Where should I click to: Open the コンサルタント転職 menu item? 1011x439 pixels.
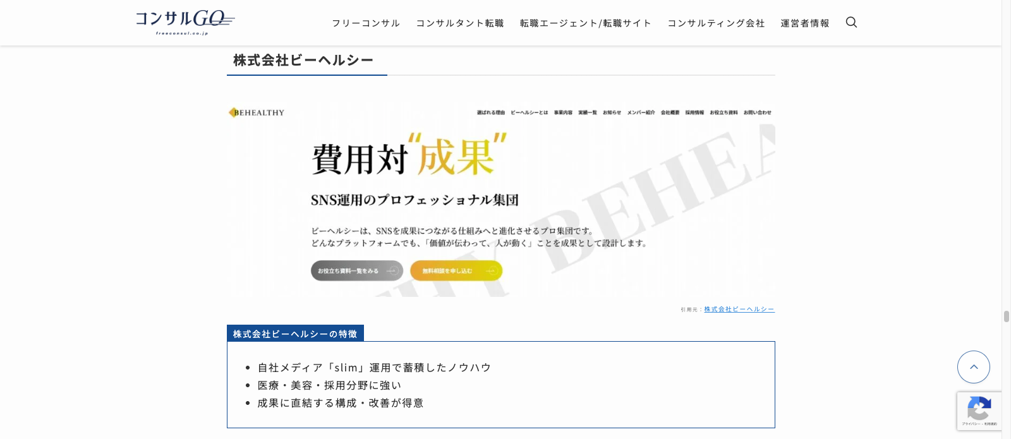460,23
